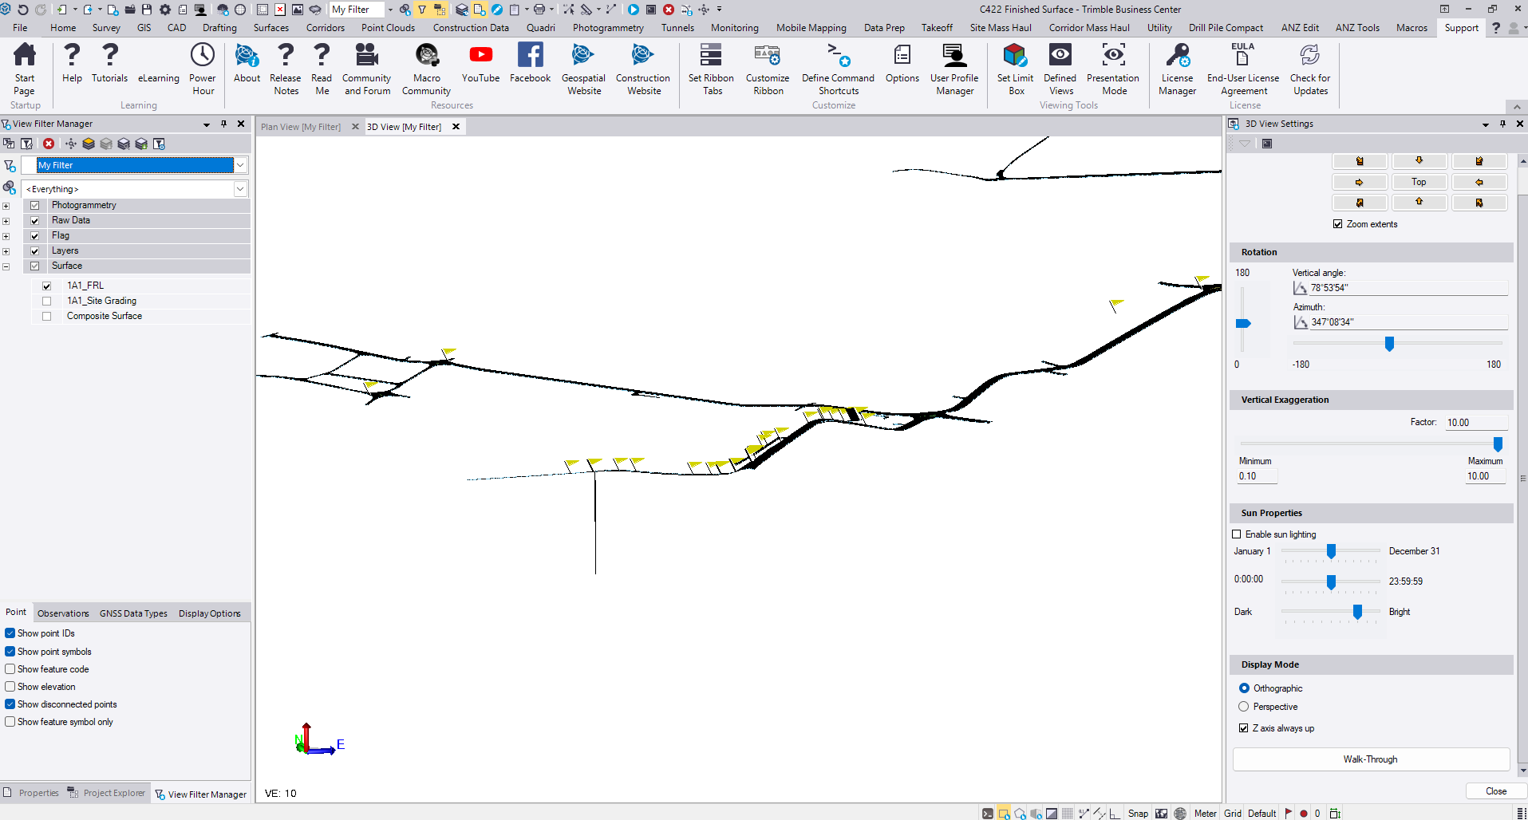This screenshot has height=820, width=1528.
Task: Open the Facebook page icon
Action: tap(530, 63)
